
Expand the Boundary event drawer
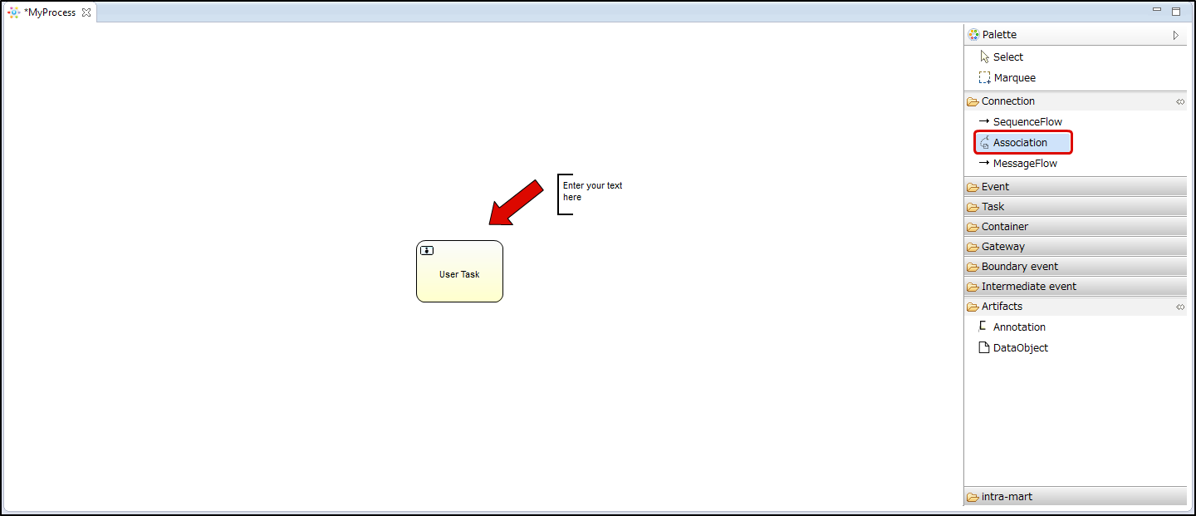(1076, 266)
